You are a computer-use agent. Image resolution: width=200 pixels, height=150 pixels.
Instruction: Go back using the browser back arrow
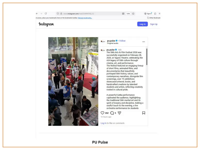click(x=37, y=13)
